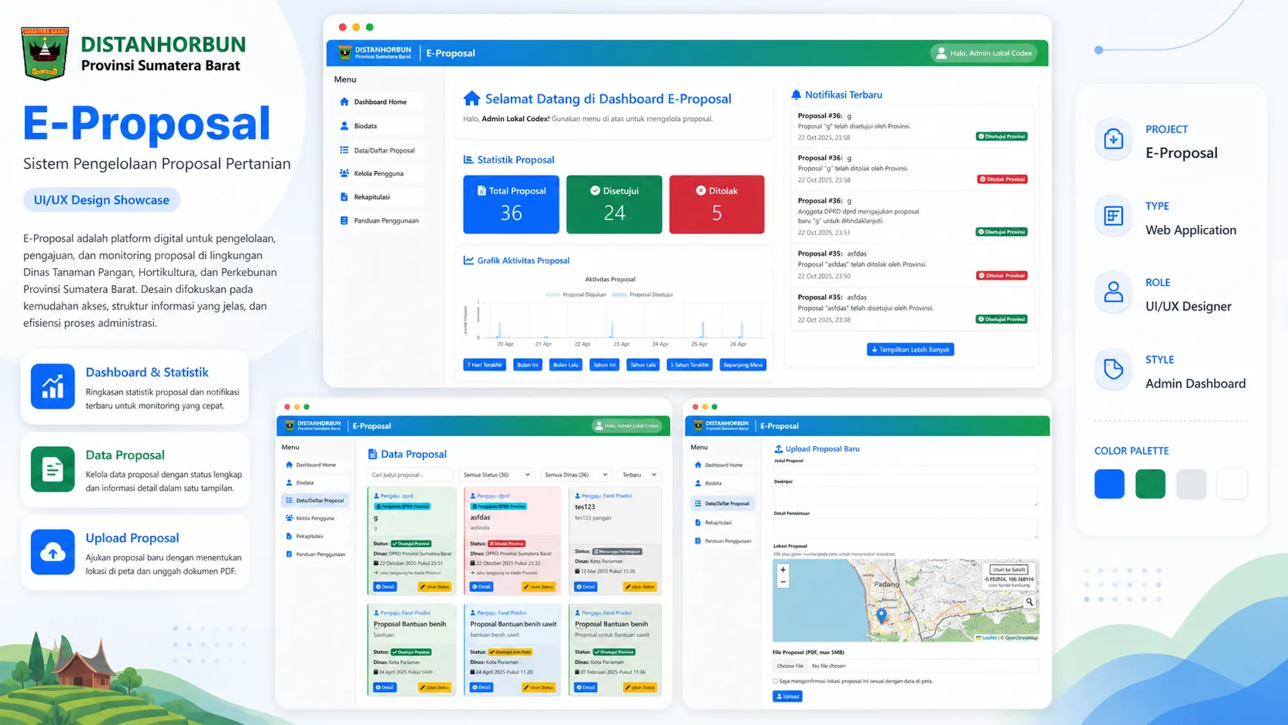
Task: Click Dashboard Home icon in Upload Proposal window
Action: click(698, 465)
